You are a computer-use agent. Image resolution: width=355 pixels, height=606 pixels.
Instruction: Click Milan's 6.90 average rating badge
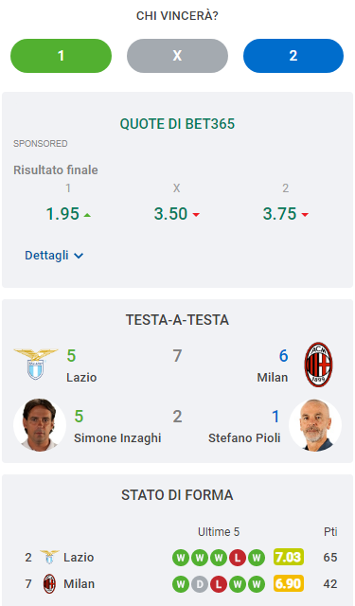click(x=289, y=583)
